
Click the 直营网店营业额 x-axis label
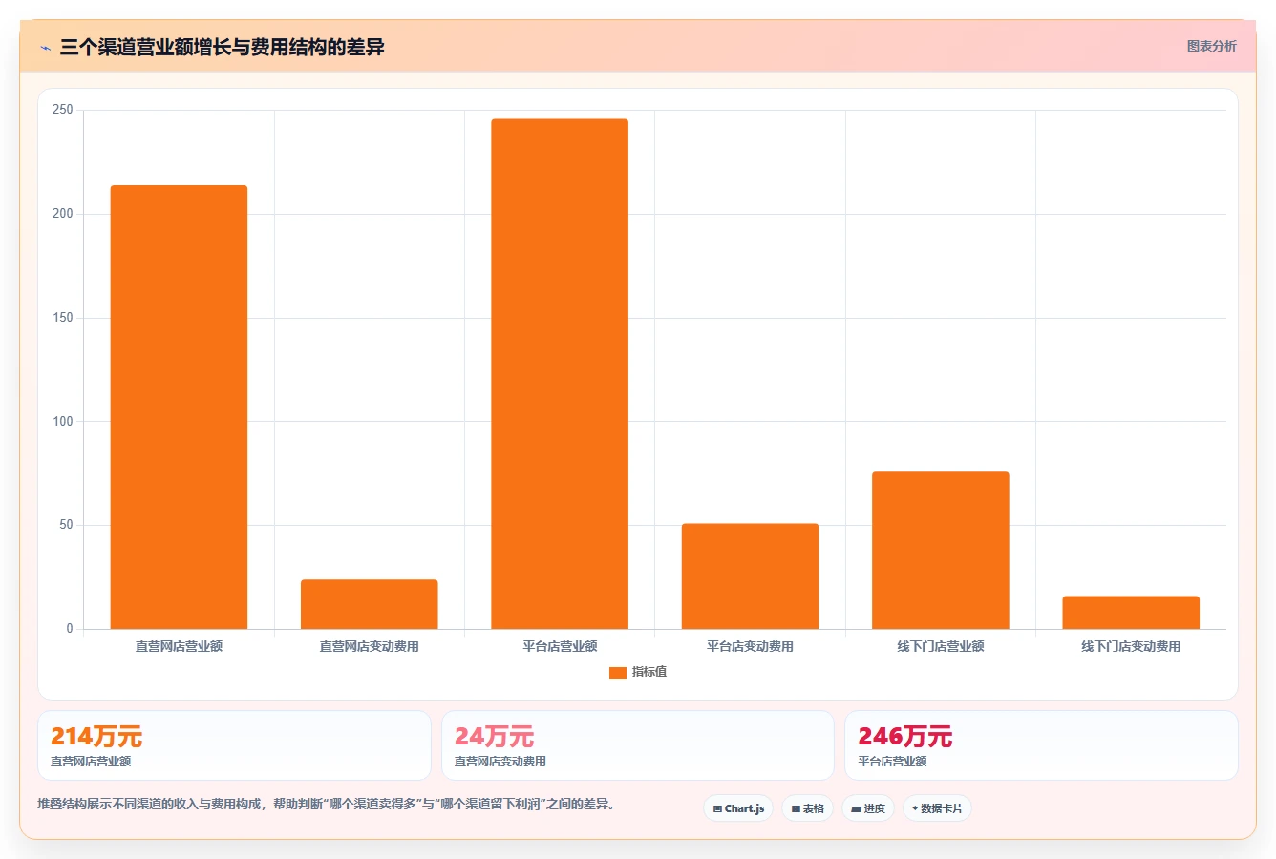pyautogui.click(x=179, y=647)
